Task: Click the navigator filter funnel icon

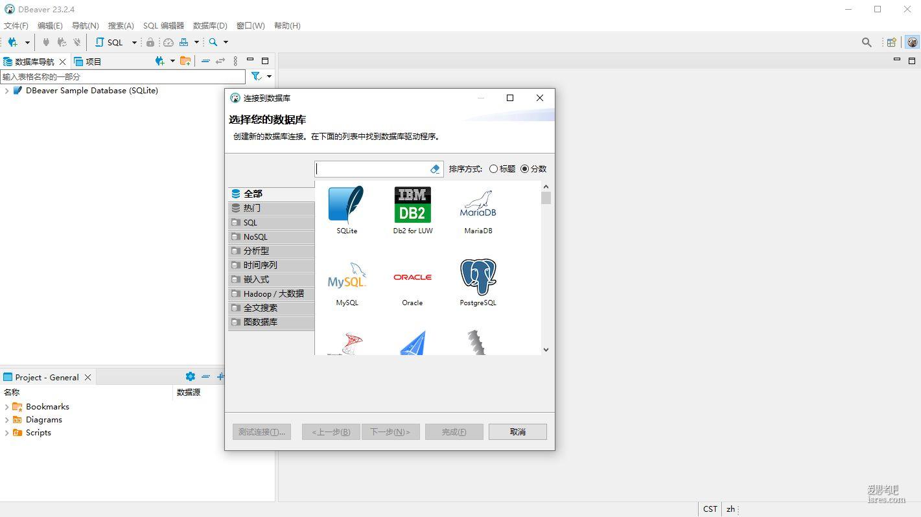Action: 257,76
